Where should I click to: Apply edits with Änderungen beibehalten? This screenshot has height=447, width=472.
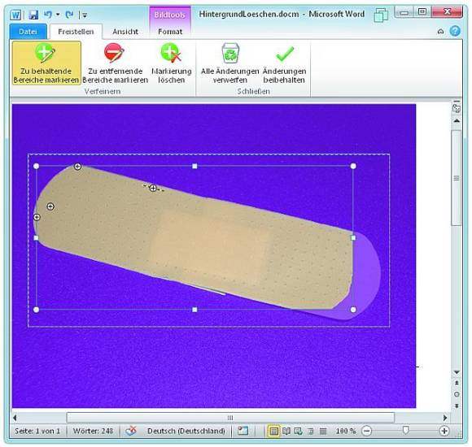tap(284, 63)
